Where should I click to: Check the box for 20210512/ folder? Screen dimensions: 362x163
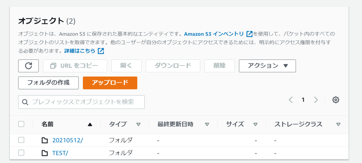point(21,140)
